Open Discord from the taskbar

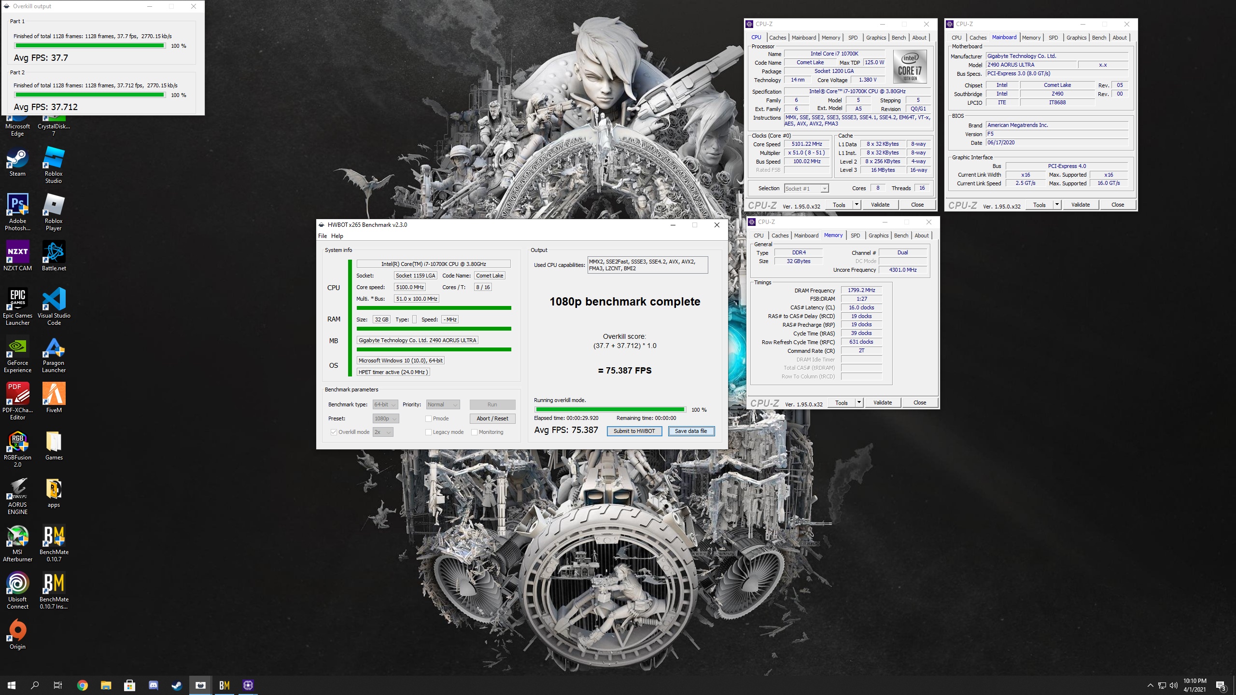[x=154, y=685]
